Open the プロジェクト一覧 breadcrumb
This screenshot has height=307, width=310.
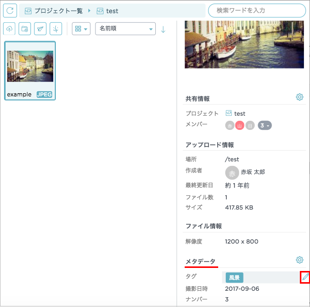click(x=54, y=11)
